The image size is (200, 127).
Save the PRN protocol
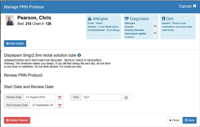coord(189,120)
